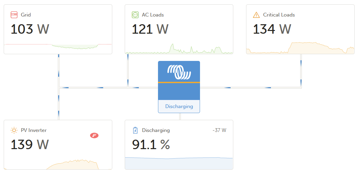Click the Discharging status on inverter tile
Image resolution: width=358 pixels, height=172 pixels.
(179, 106)
